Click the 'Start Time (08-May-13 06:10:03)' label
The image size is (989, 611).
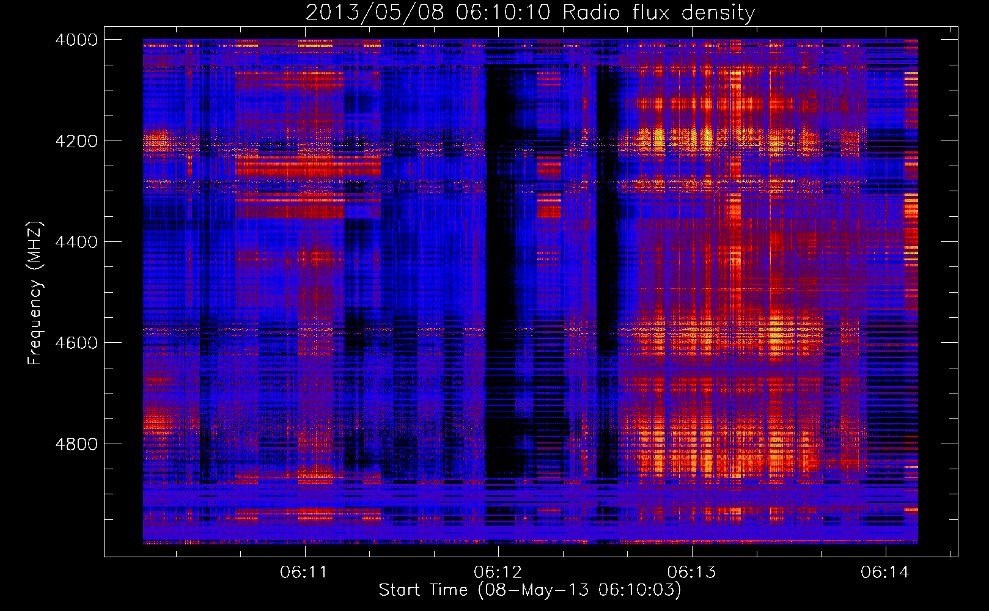[x=530, y=590]
